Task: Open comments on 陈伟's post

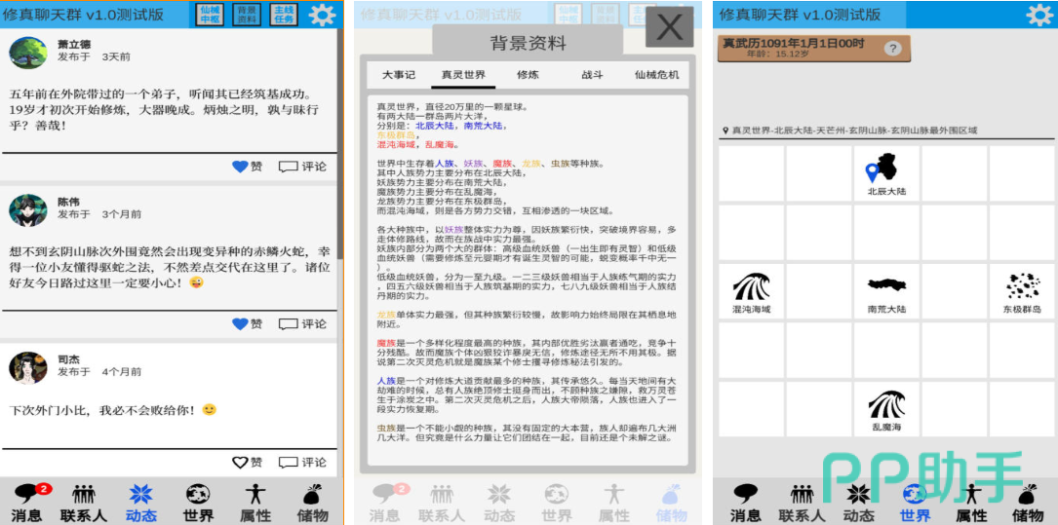Action: pos(302,323)
